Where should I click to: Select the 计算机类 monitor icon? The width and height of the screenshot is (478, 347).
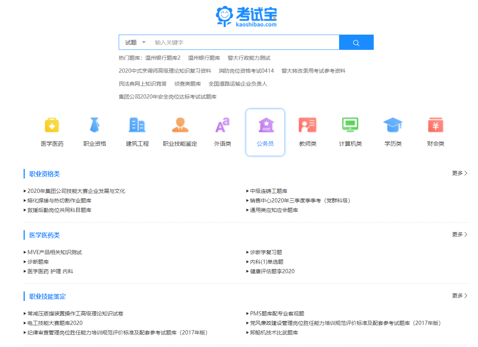(x=350, y=125)
